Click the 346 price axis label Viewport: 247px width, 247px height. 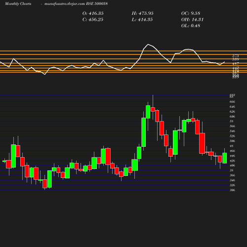pyautogui.click(x=232, y=180)
